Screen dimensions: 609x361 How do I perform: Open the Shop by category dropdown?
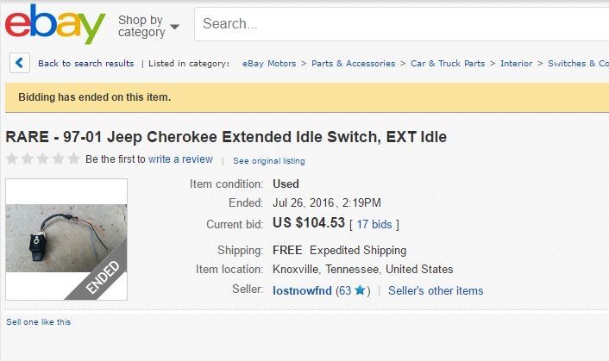[148, 26]
